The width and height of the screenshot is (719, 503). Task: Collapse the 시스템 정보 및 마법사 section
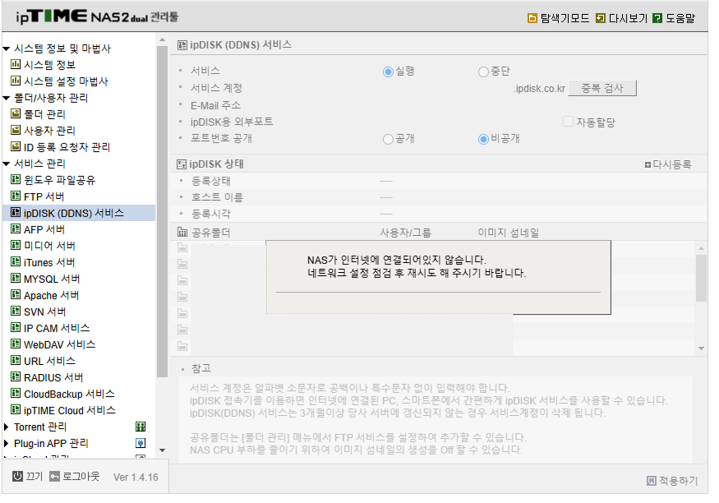(x=6, y=49)
